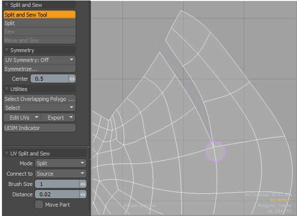Activate the Split and Sew Tool
This screenshot has width=297, height=216.
tap(39, 15)
